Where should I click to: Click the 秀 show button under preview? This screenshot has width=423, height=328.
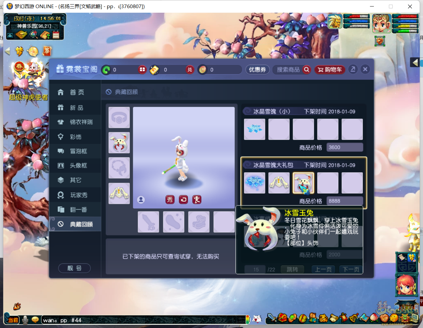coord(170,200)
